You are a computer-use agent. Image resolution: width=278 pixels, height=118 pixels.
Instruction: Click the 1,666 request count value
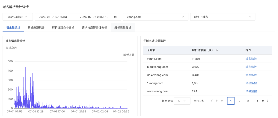pyautogui.click(x=196, y=83)
